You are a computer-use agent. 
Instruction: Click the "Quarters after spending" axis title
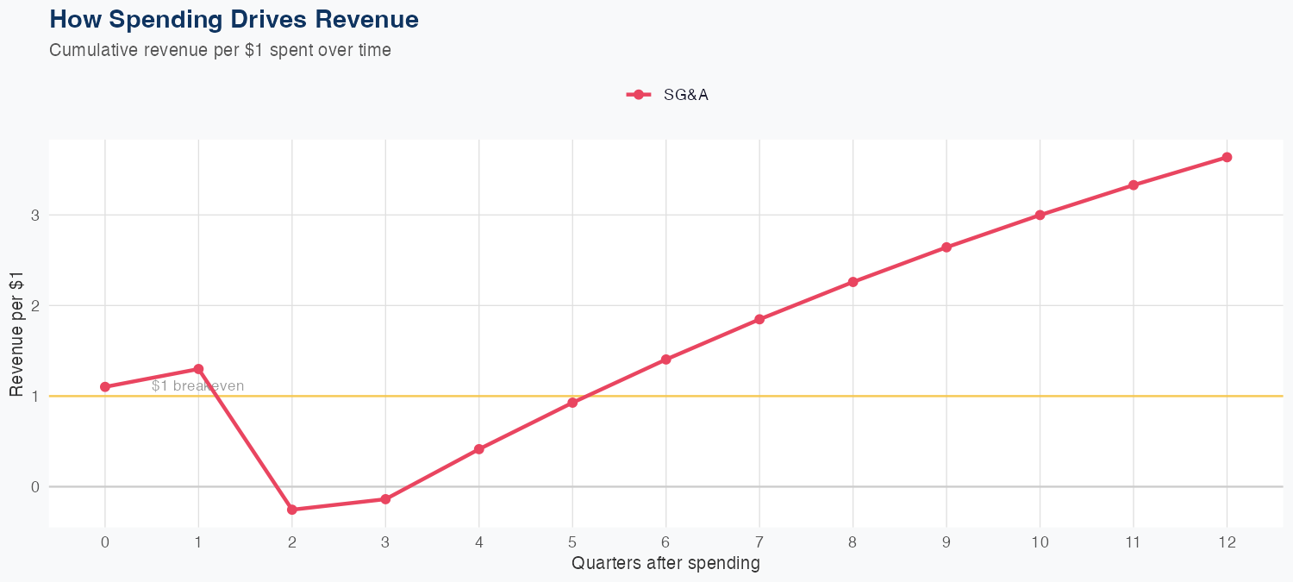(665, 564)
